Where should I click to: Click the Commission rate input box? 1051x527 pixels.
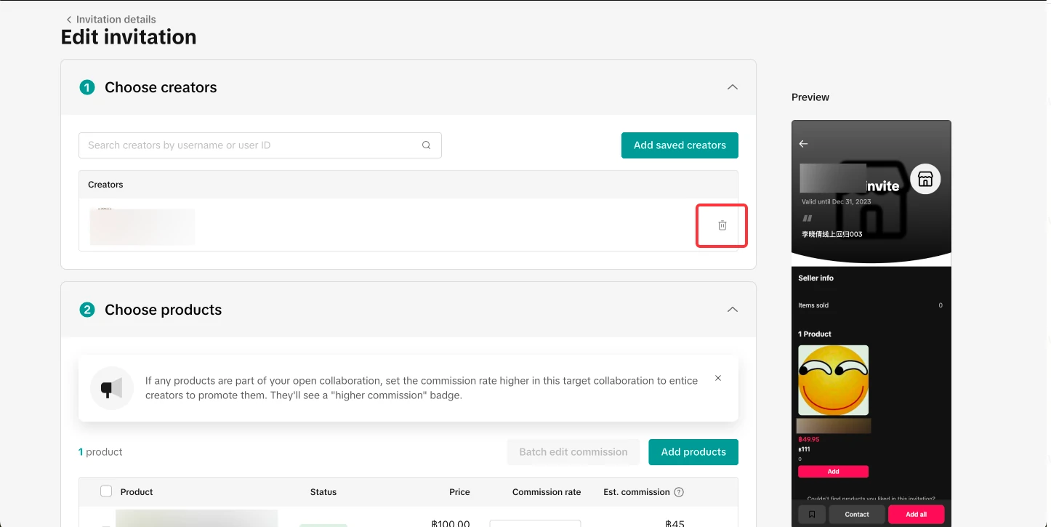(535, 523)
